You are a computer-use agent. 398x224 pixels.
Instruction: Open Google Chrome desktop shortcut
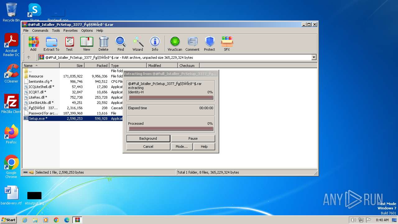(x=11, y=167)
